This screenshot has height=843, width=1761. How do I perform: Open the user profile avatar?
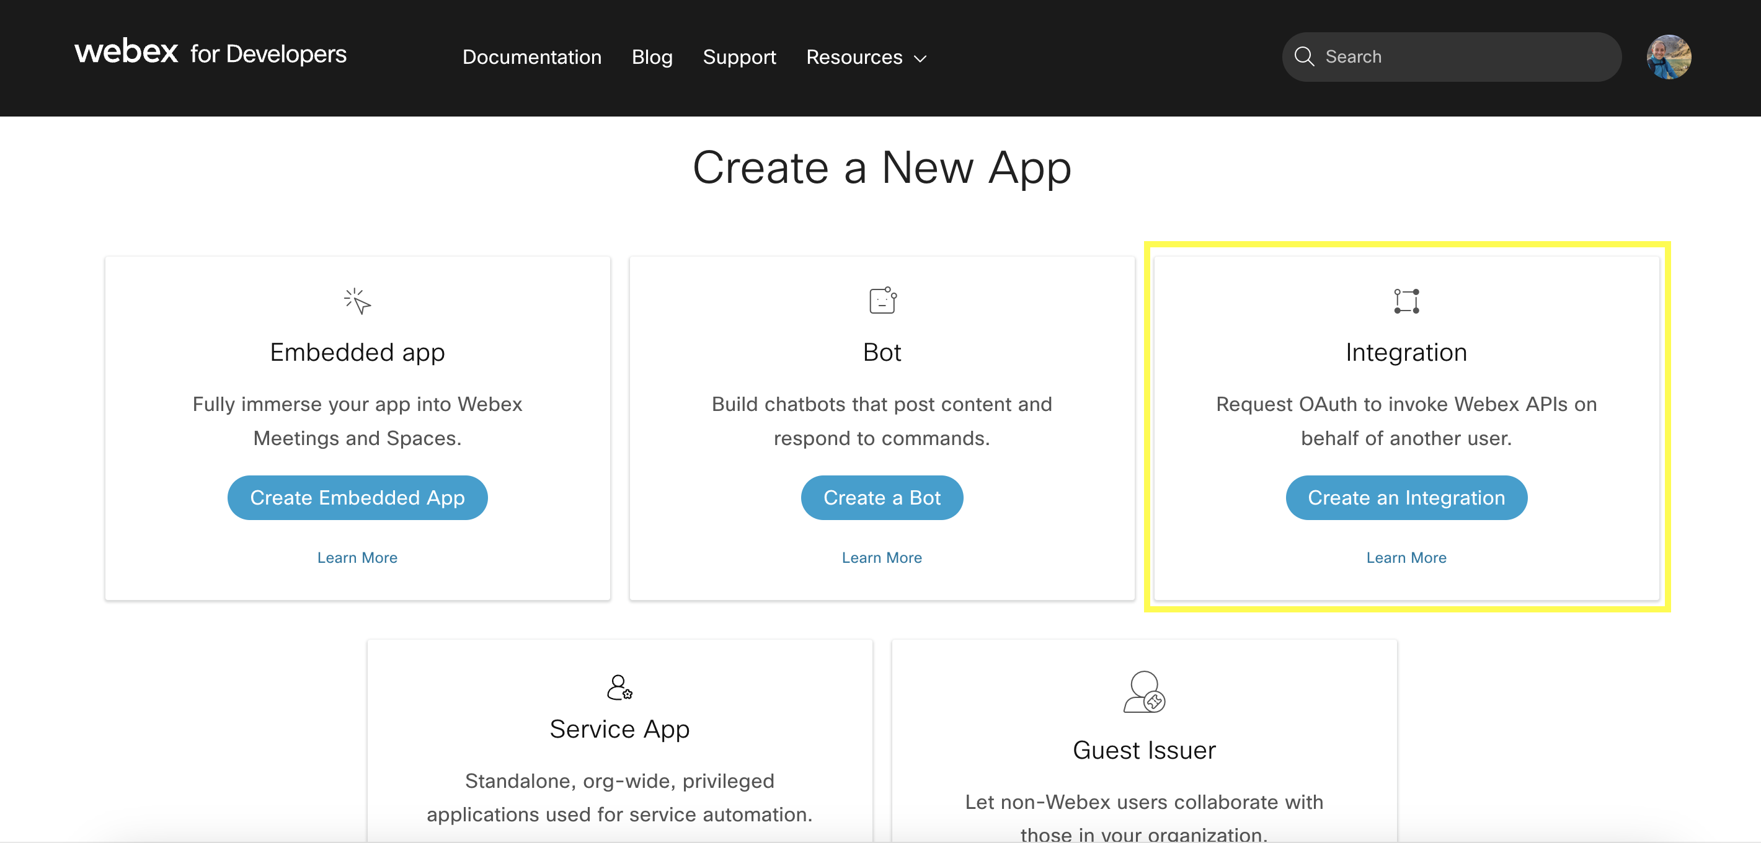click(1668, 56)
